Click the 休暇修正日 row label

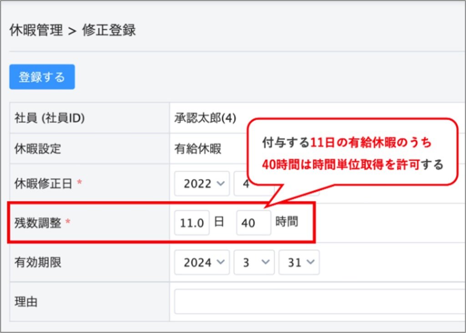42,183
